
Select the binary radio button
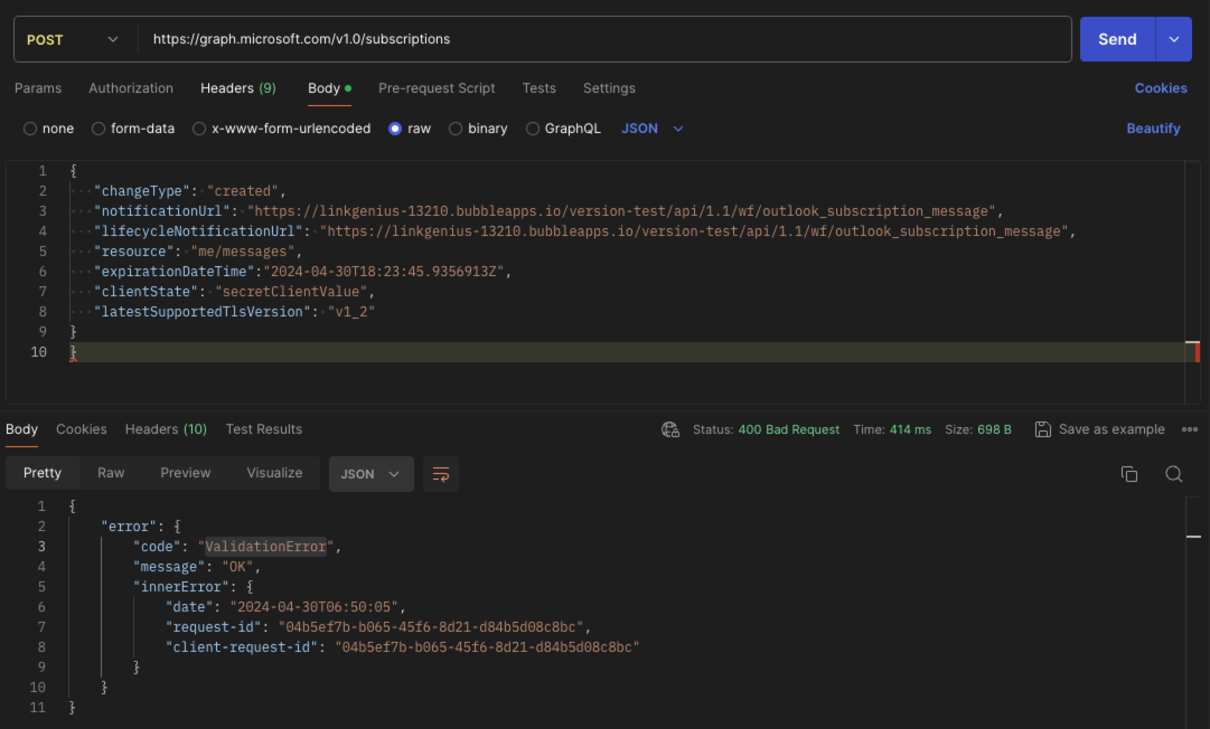(x=456, y=129)
